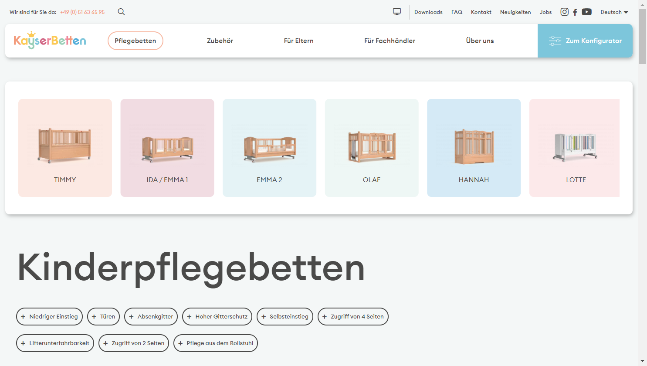Select the IDA / EMMA 1 bed card
Image resolution: width=647 pixels, height=366 pixels.
point(167,148)
